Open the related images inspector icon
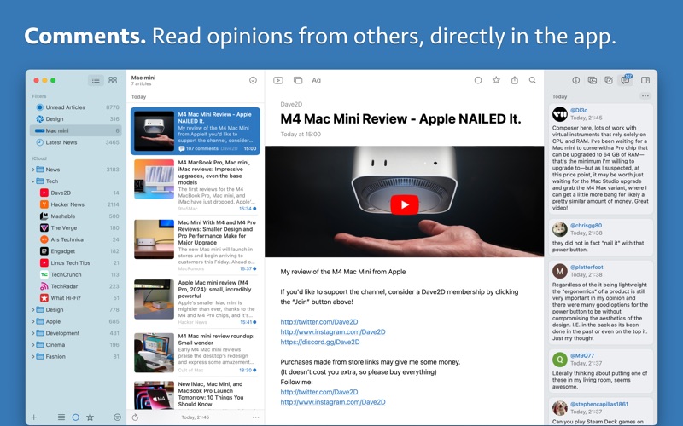The image size is (683, 426). pos(593,80)
